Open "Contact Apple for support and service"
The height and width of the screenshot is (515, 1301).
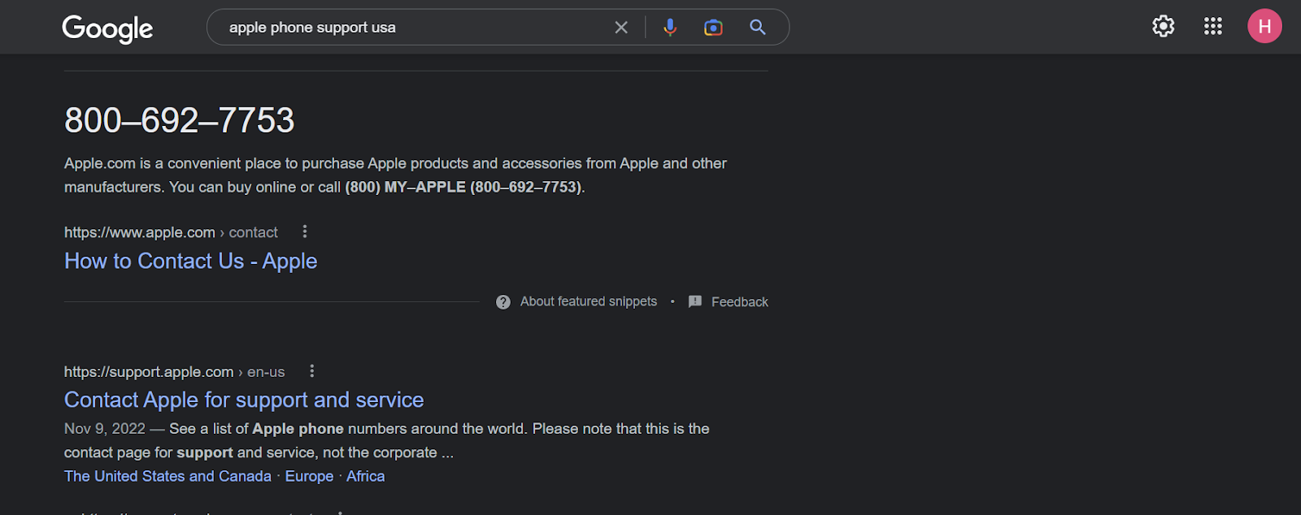pos(244,400)
